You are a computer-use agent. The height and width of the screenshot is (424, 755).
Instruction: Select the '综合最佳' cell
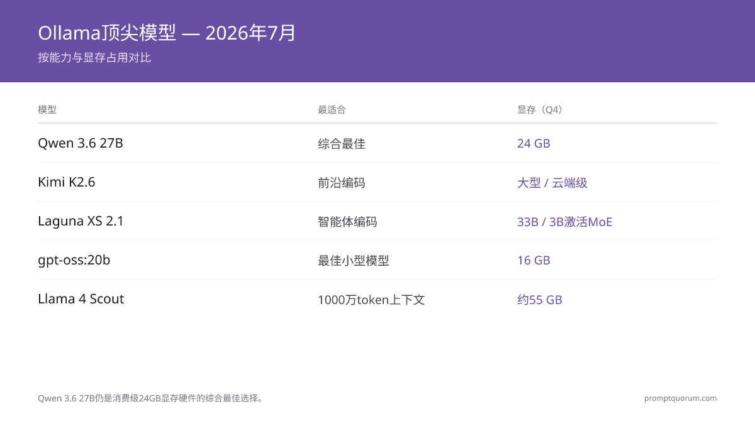click(342, 144)
